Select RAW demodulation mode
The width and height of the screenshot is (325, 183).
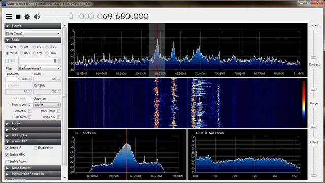pyautogui.click(x=47, y=53)
